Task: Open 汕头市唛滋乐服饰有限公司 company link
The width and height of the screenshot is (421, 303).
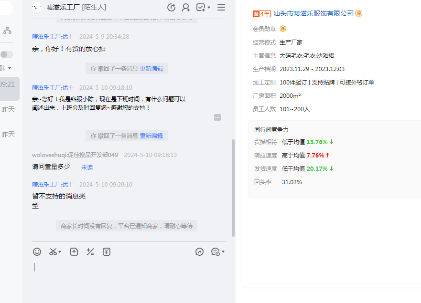Action: [x=313, y=13]
